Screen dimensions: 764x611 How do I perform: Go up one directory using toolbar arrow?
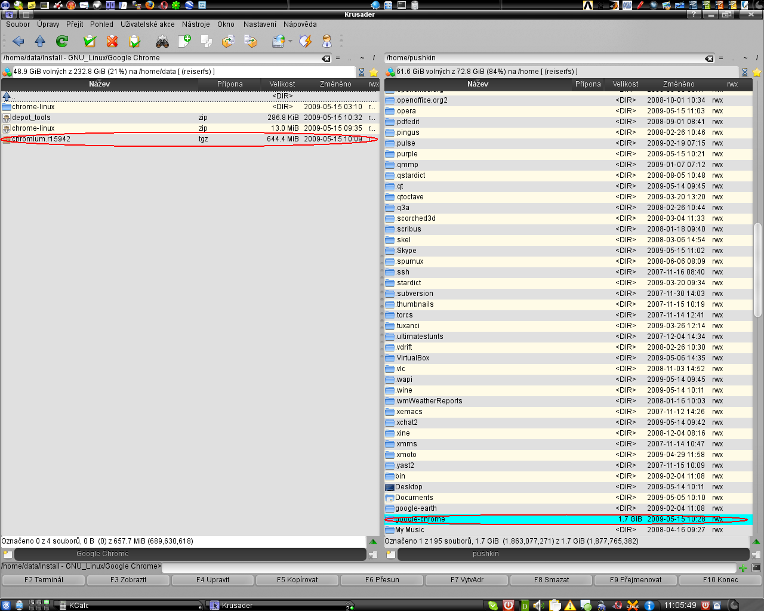coord(40,41)
